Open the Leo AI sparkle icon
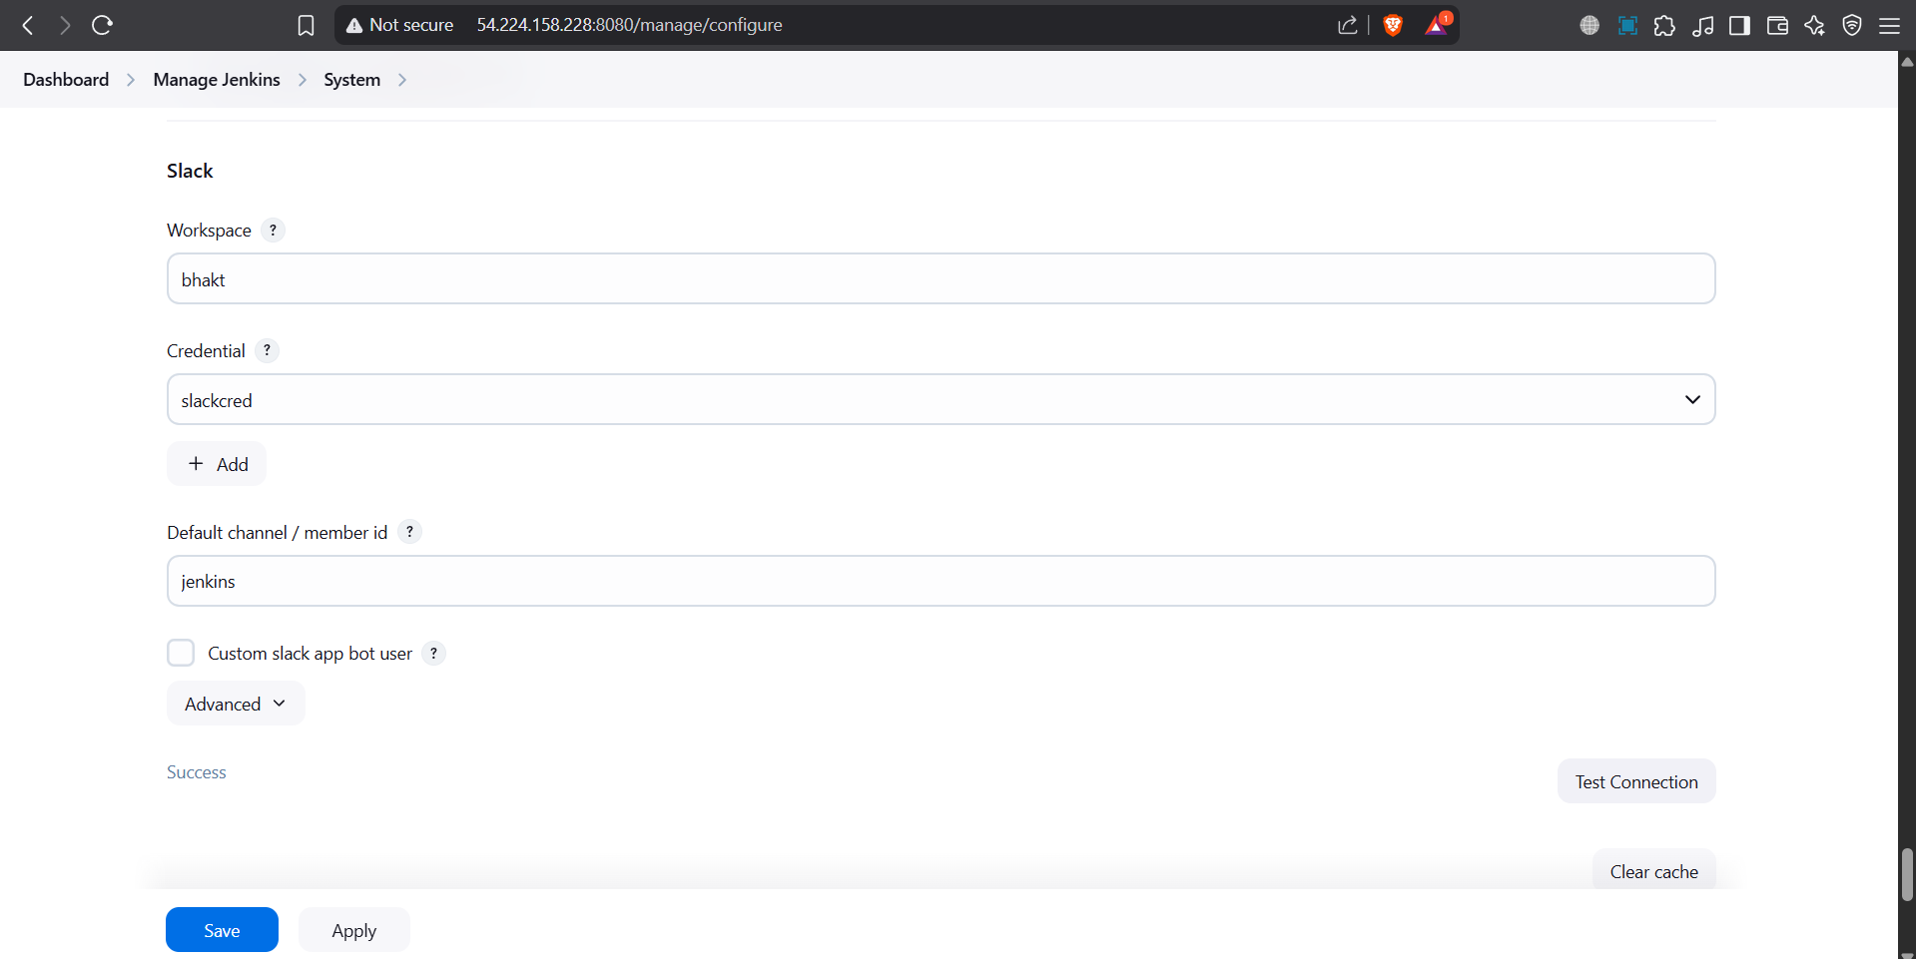 click(1814, 25)
